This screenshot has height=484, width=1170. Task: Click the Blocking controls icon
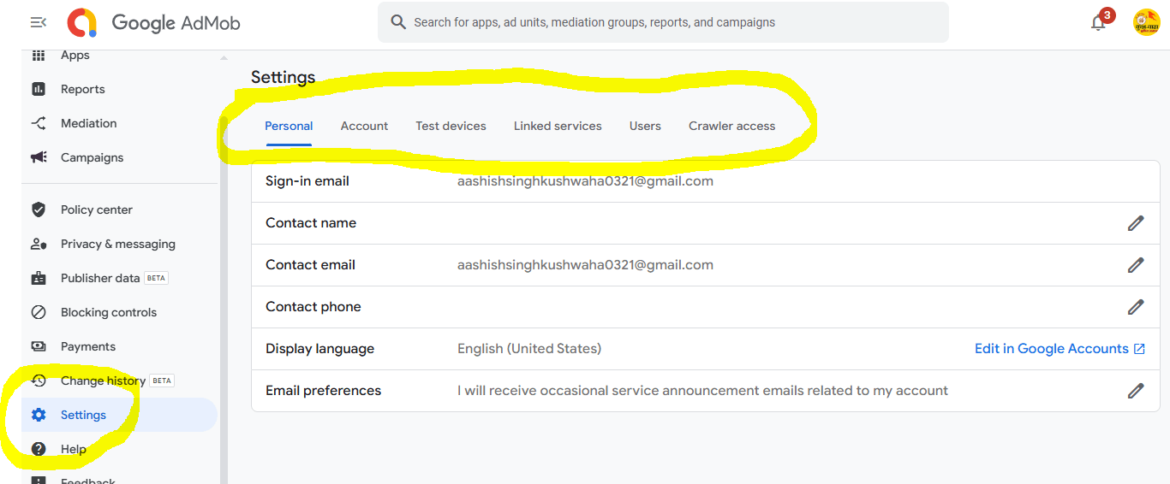(39, 312)
